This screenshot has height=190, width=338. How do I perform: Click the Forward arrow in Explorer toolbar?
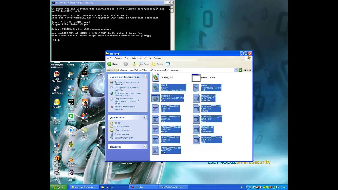coord(125,64)
